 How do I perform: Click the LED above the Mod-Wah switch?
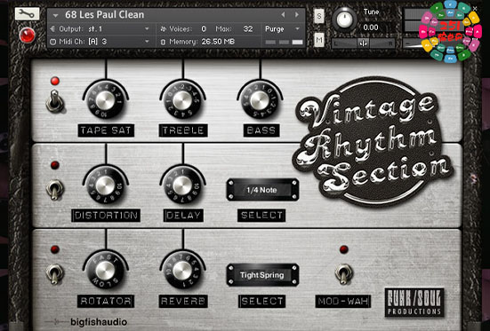pos(344,249)
